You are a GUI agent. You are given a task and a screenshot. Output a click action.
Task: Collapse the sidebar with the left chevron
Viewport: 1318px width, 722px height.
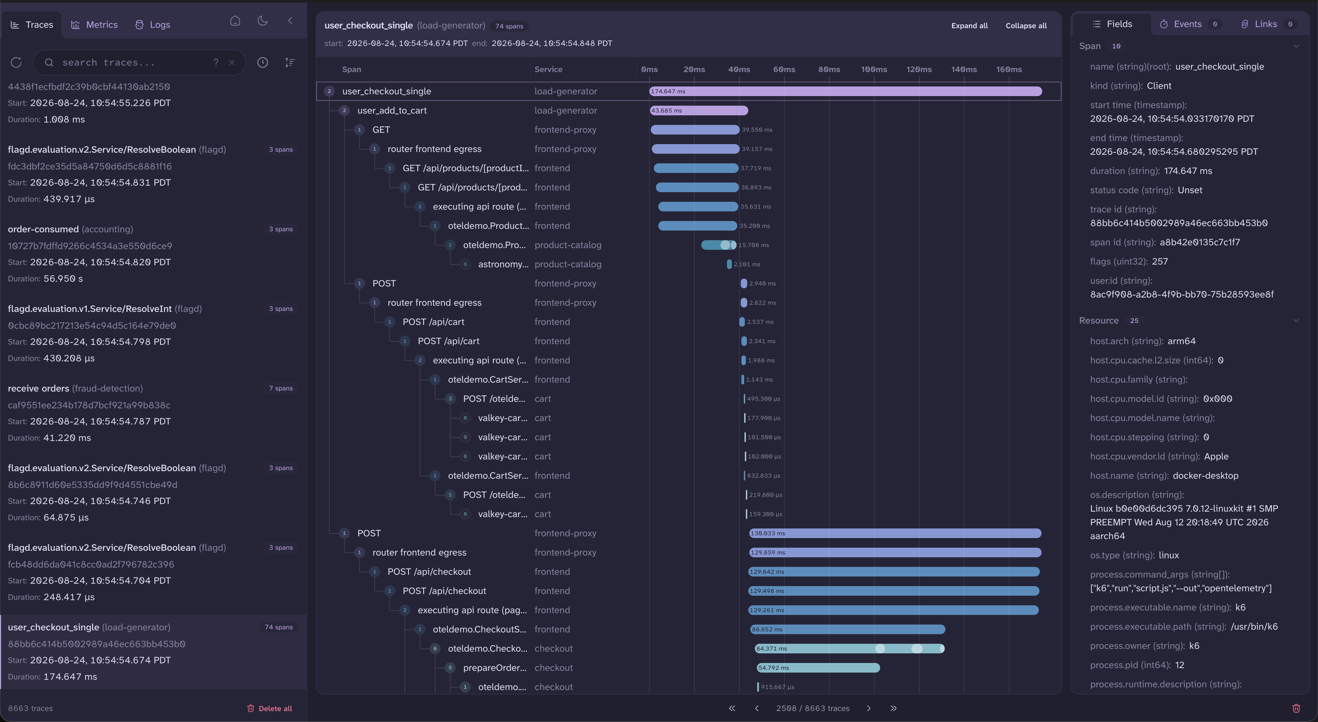[290, 21]
